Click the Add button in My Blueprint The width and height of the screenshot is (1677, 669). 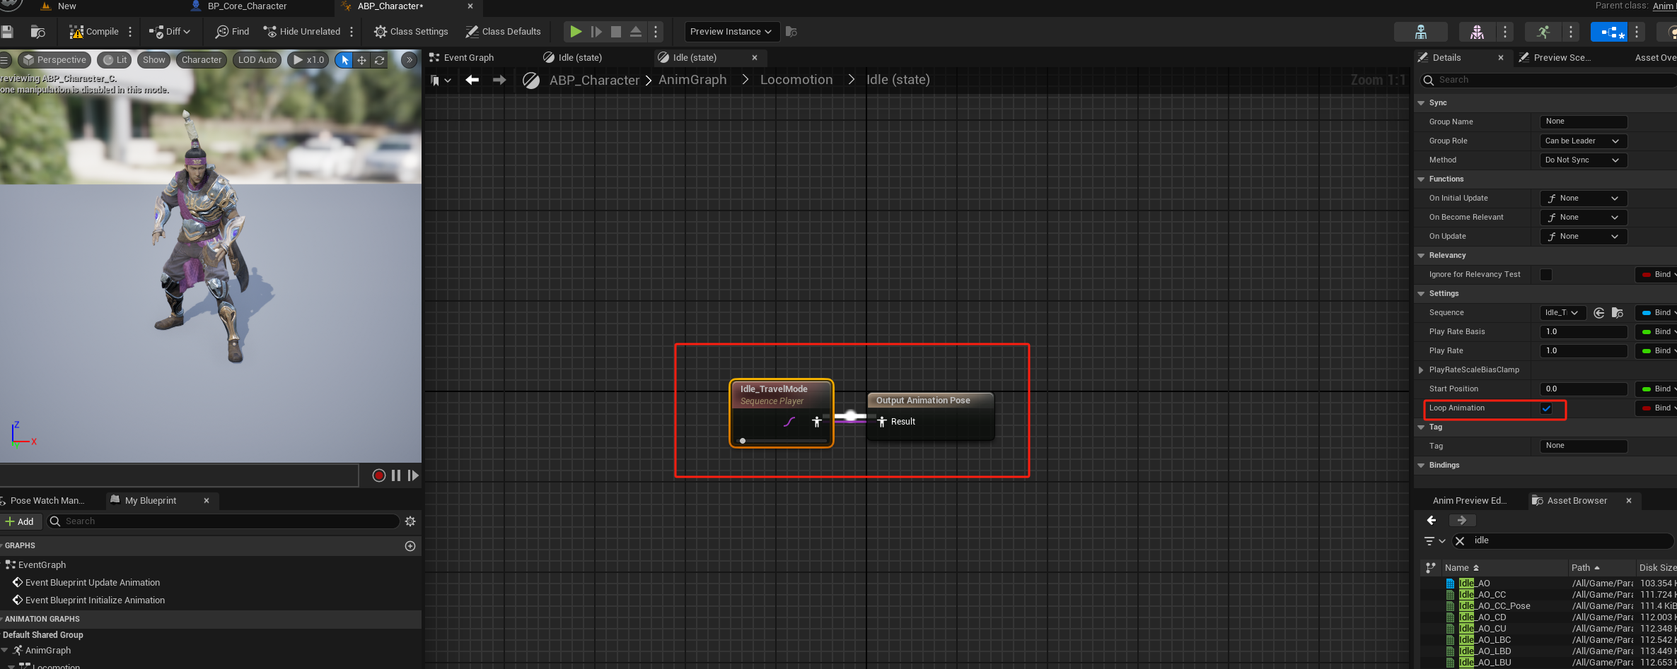(20, 521)
